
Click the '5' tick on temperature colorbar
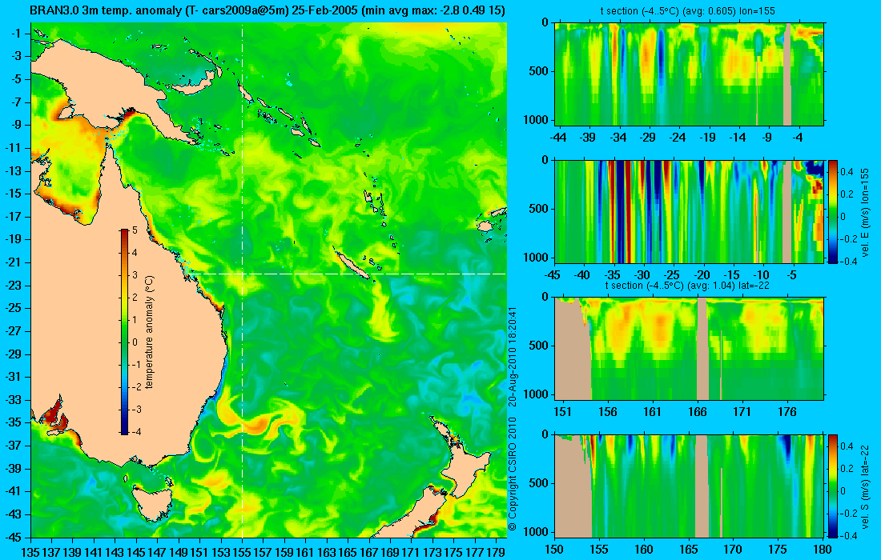[135, 230]
